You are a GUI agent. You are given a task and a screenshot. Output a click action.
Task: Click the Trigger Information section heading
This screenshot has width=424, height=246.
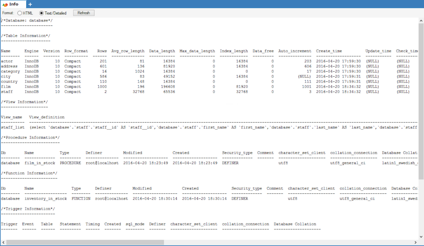(28, 209)
